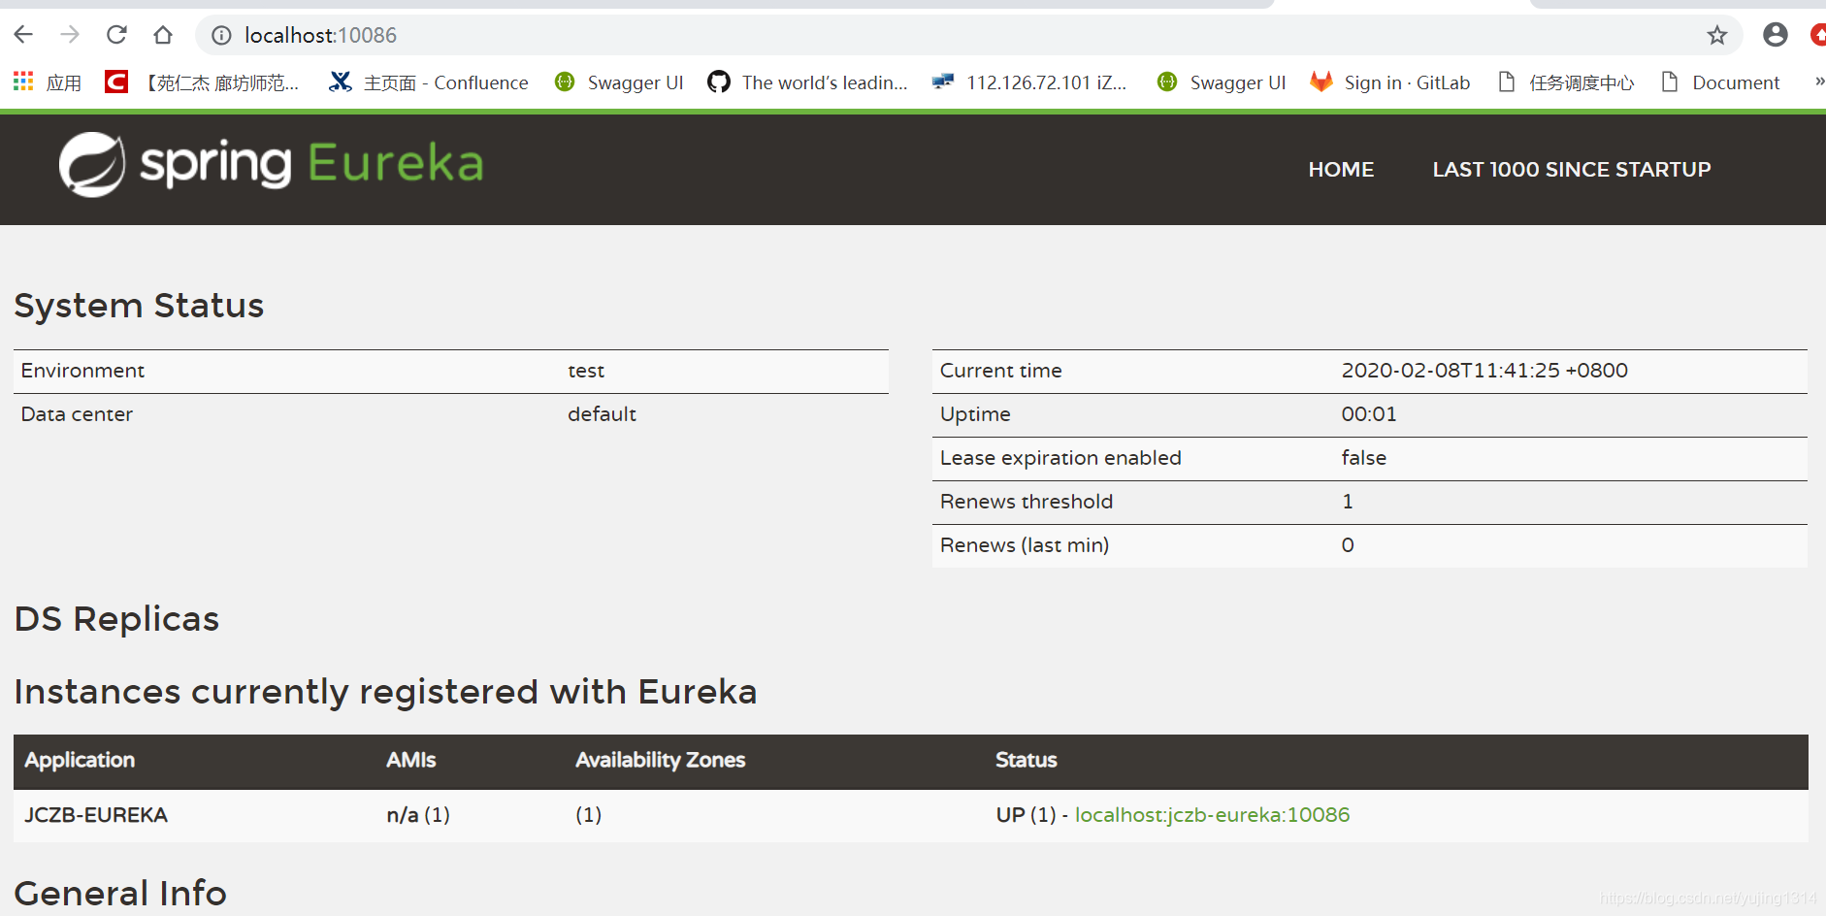This screenshot has height=916, width=1826.
Task: Select the data center value default
Action: click(602, 414)
